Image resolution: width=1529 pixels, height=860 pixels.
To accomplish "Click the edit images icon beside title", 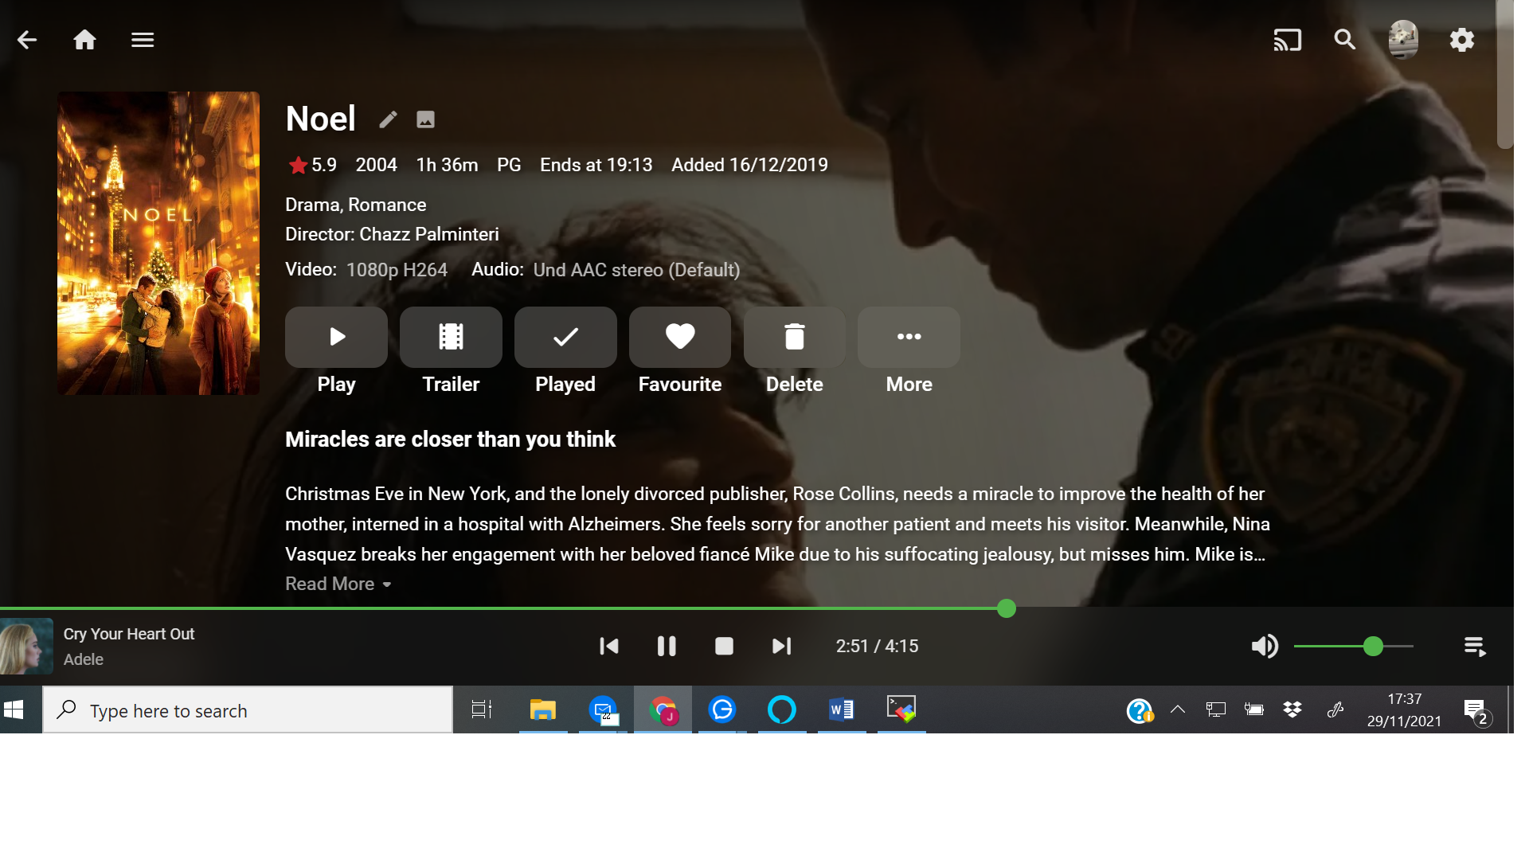I will (425, 119).
